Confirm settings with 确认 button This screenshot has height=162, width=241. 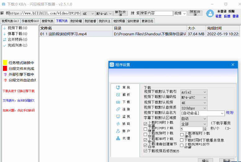pyautogui.click(x=205, y=160)
